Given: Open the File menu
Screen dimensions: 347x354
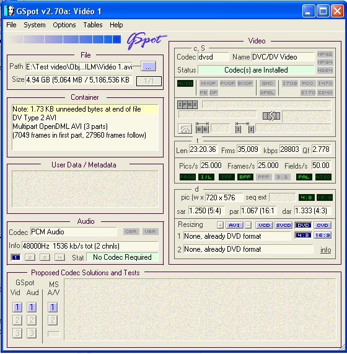Looking at the screenshot, I should (11, 25).
